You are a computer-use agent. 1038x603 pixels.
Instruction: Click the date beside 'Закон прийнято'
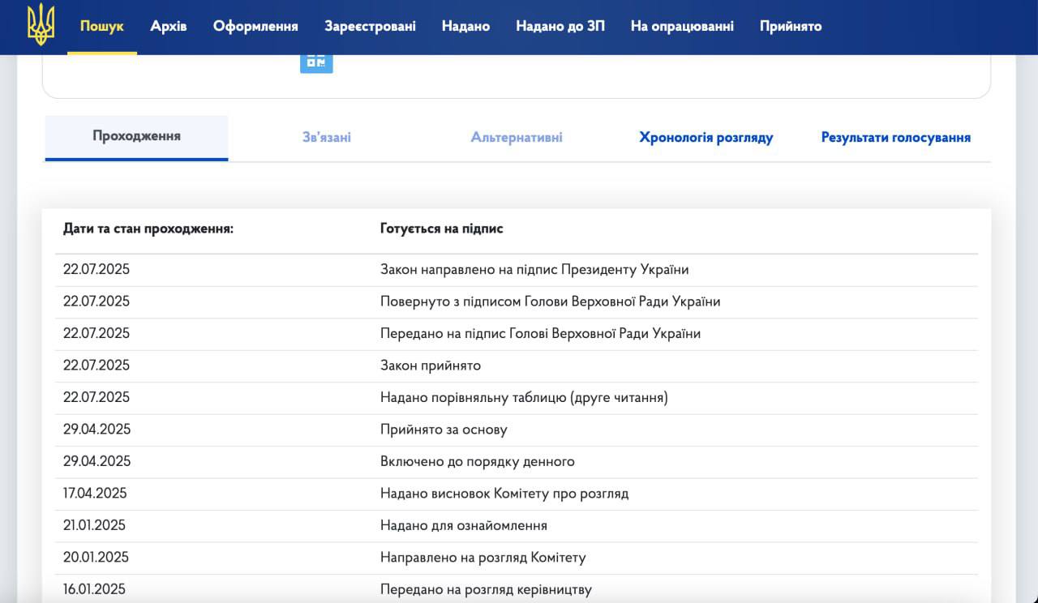[97, 366]
